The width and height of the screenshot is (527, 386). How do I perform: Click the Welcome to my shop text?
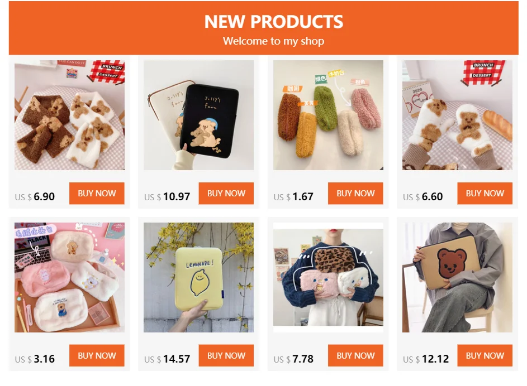tap(274, 41)
